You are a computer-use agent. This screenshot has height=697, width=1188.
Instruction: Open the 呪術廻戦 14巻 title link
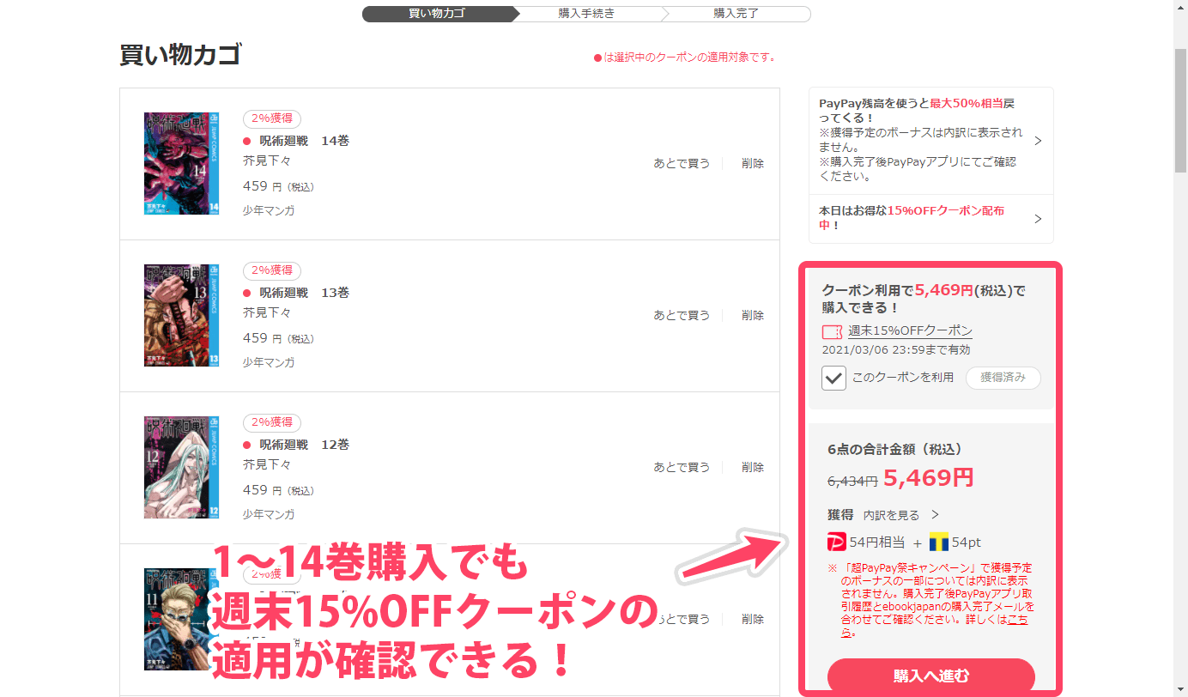[304, 141]
